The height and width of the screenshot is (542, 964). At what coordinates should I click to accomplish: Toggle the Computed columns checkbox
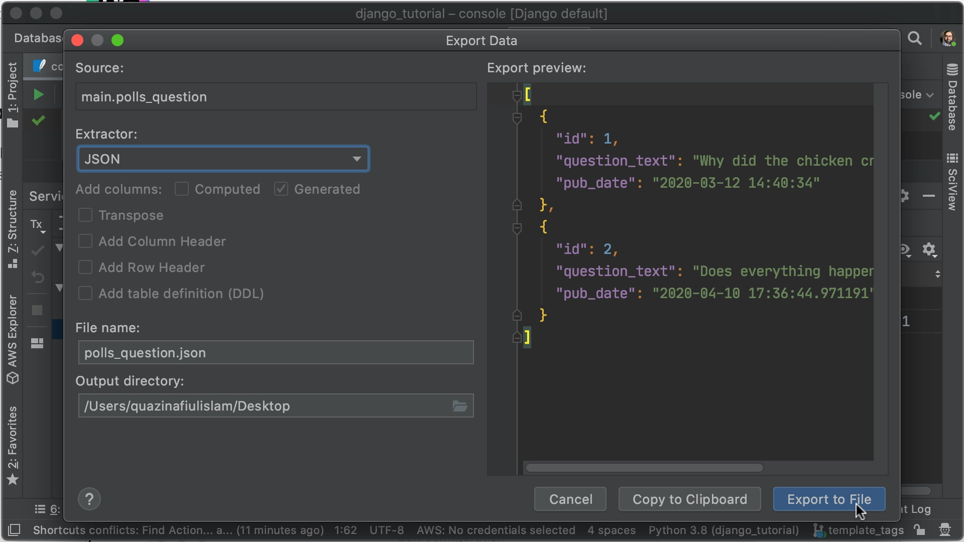pos(181,189)
